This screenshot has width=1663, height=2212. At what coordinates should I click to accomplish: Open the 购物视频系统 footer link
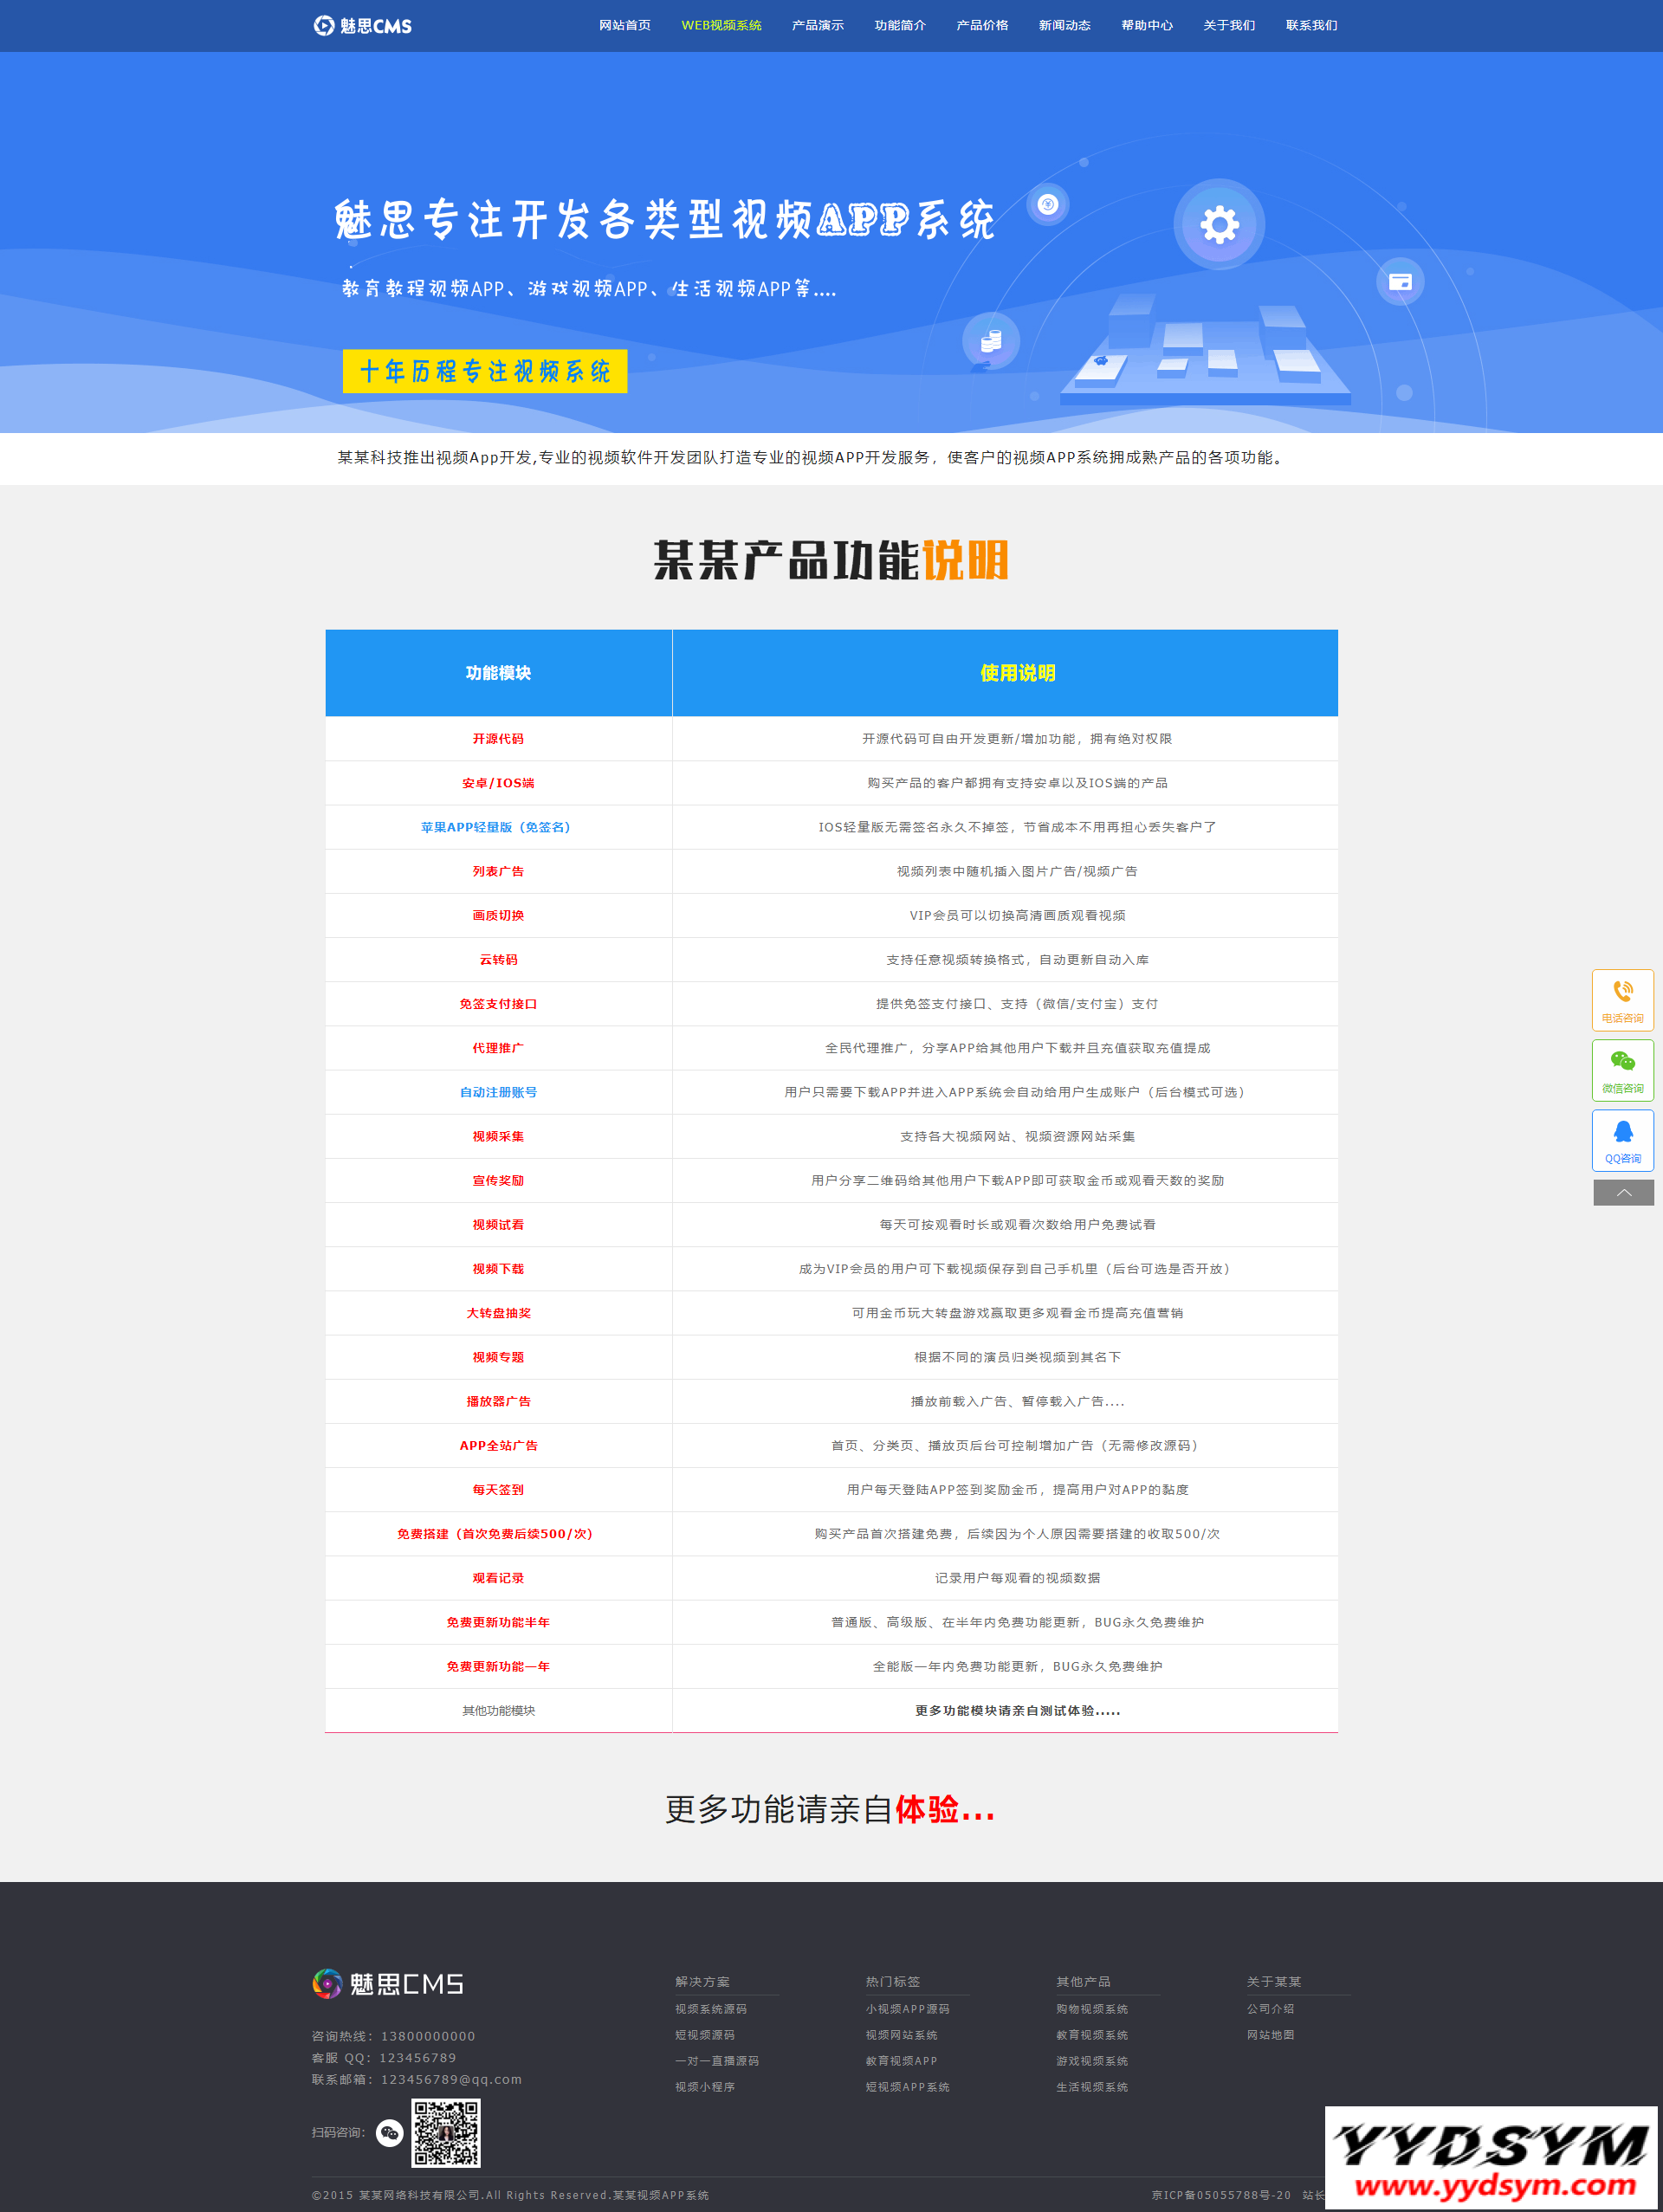click(1091, 2009)
